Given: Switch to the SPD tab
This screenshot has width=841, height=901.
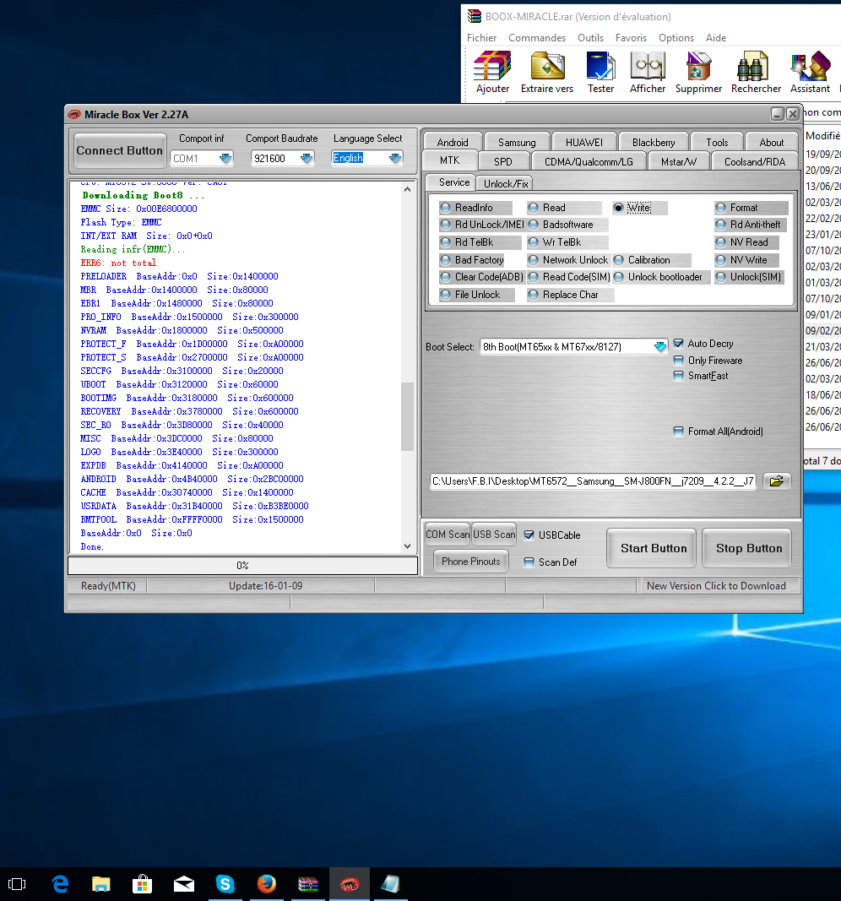Looking at the screenshot, I should click(503, 161).
